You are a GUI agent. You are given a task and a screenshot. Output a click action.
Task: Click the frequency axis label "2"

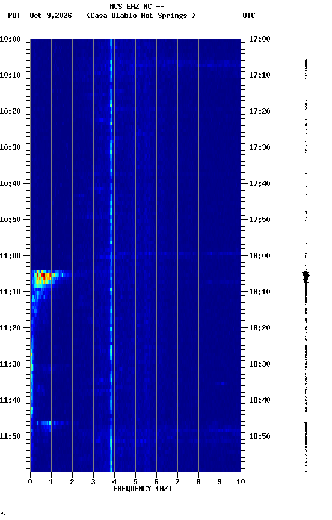pos(72,482)
